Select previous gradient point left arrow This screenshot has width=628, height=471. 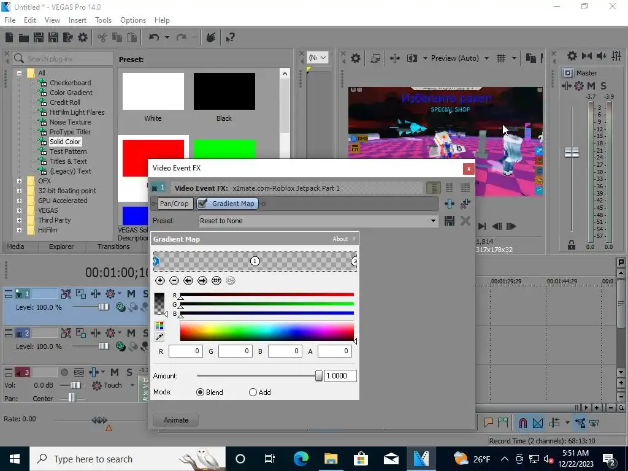pos(188,281)
